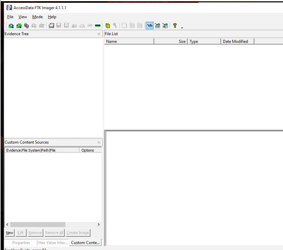Screen dimensions: 283x250
Task: Click the New button
Action: pos(9,233)
